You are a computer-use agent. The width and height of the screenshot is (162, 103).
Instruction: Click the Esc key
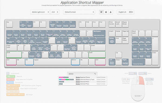click(x=9, y=24)
